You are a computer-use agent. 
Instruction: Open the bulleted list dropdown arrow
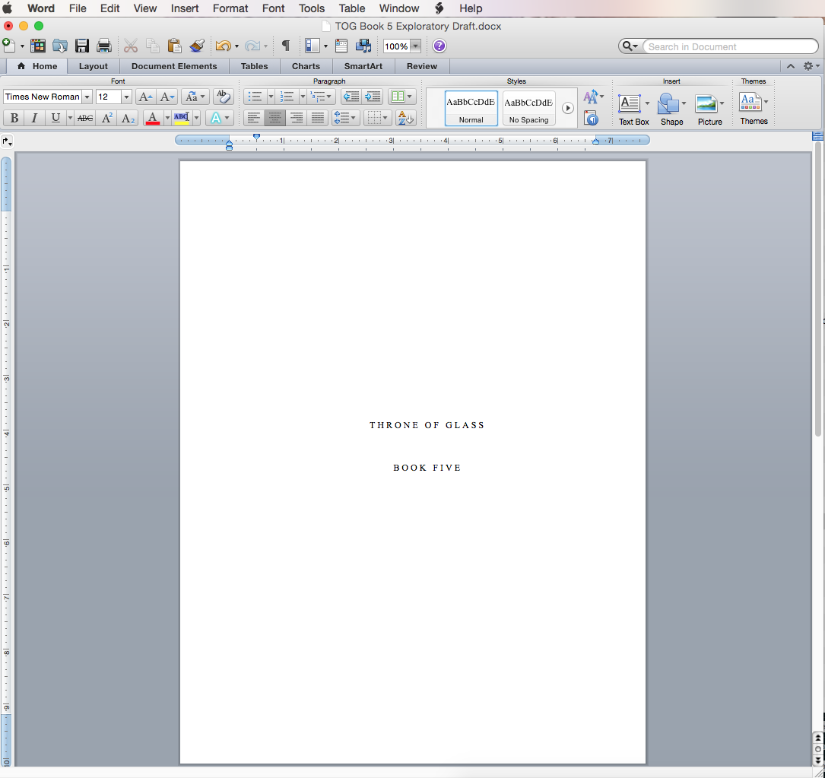click(271, 97)
